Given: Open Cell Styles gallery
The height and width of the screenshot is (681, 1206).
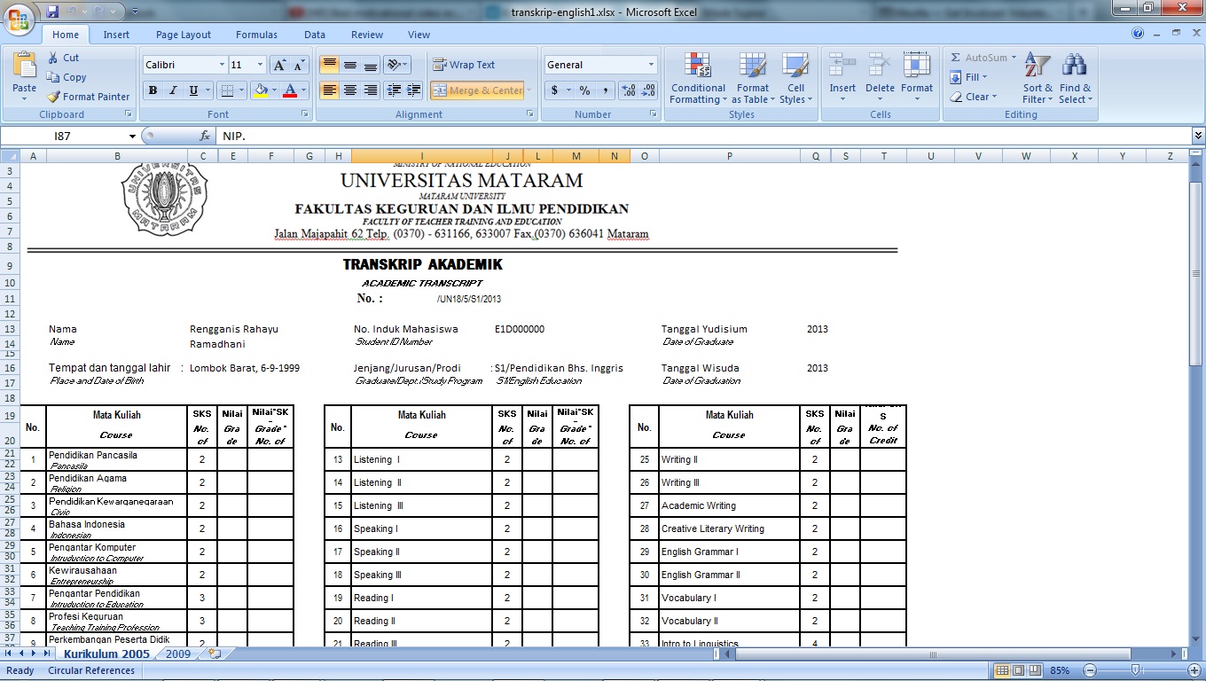Looking at the screenshot, I should tap(794, 78).
